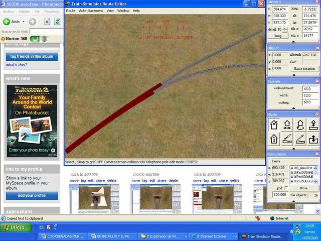
Task: Open the Windows Inicio start button
Action: tap(14, 227)
